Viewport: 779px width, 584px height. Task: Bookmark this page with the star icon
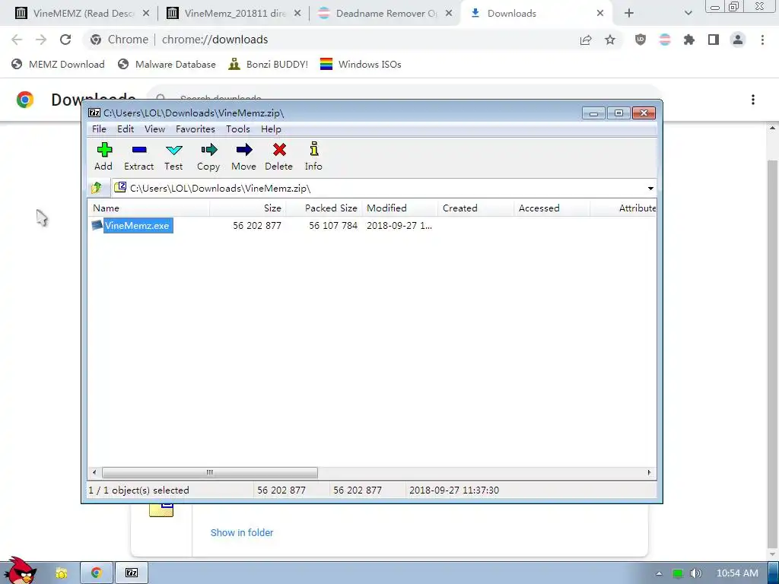click(x=610, y=40)
